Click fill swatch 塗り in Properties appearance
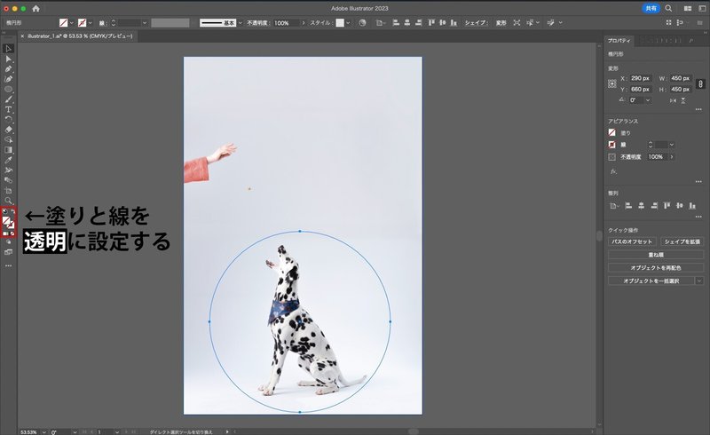710x435 pixels. coord(612,133)
